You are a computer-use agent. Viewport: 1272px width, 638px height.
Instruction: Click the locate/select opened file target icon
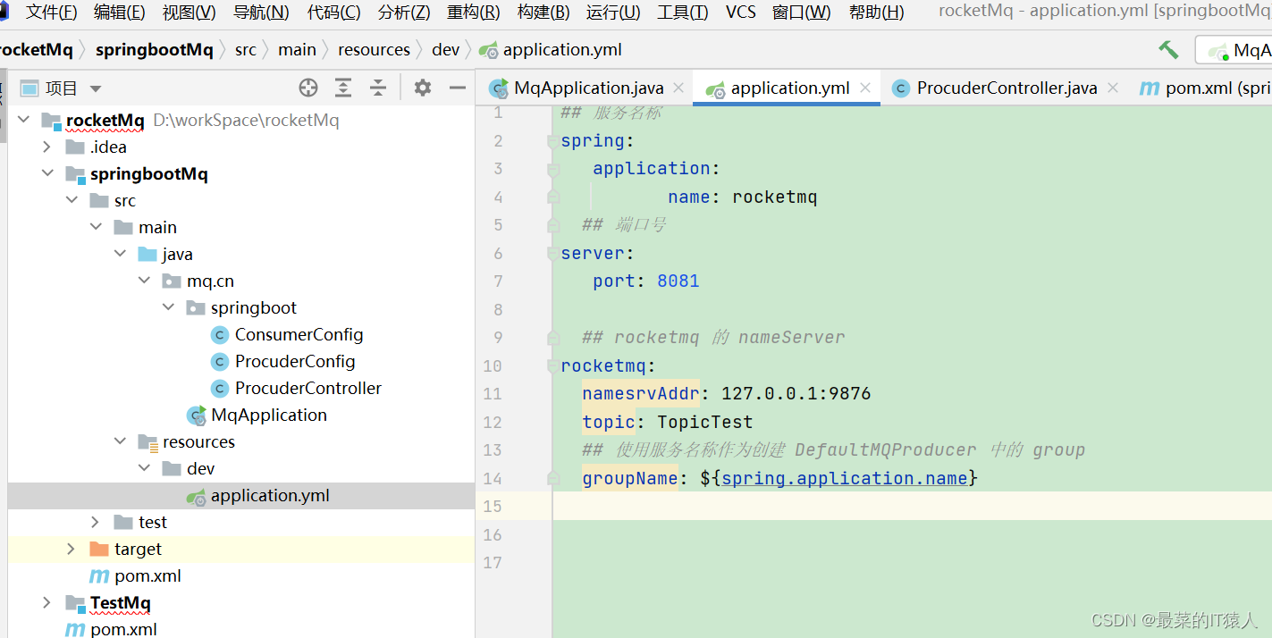tap(308, 88)
